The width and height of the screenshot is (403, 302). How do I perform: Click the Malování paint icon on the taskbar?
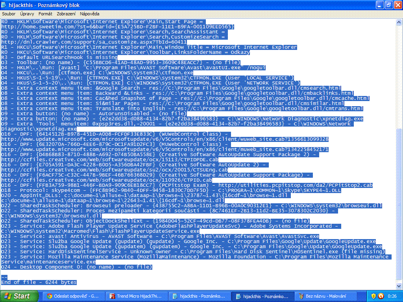pyautogui.click(x=301, y=296)
